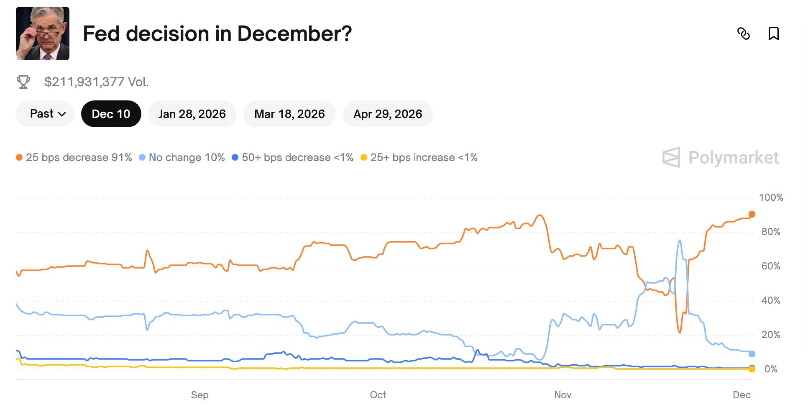The image size is (808, 410).
Task: Click the orange 25 bps decrease legend dot
Action: tap(19, 158)
